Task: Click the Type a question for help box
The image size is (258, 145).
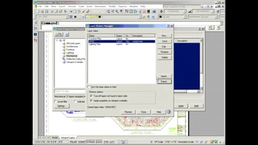Action: click(182, 6)
